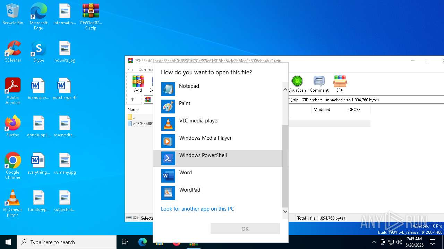The image size is (444, 249).
Task: Select the reservedfa... desktop file
Action: tap(65, 127)
